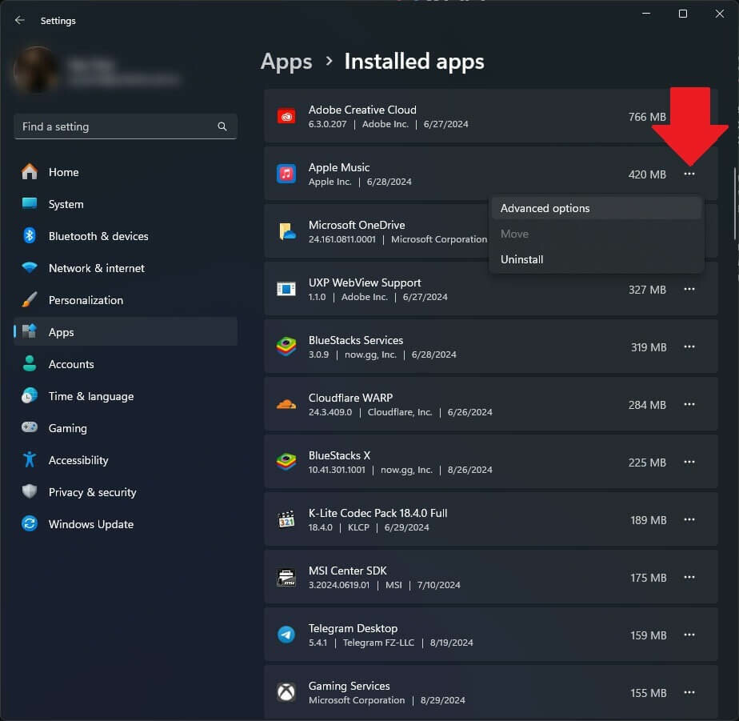The width and height of the screenshot is (739, 721).
Task: Click the vertical scrollbar of apps list
Action: [x=735, y=204]
